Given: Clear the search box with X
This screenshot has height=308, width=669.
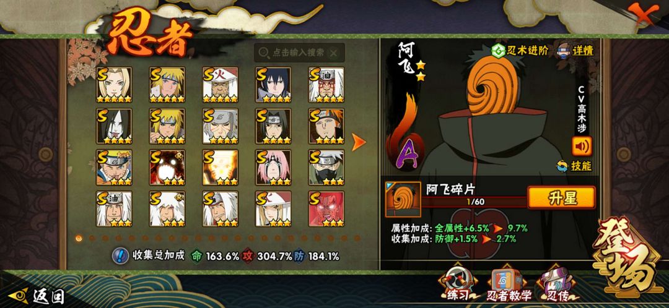Looking at the screenshot, I should coord(334,53).
